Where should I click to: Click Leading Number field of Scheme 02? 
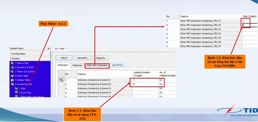145,84
